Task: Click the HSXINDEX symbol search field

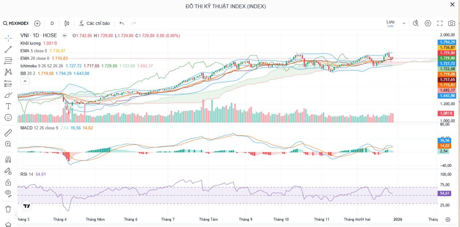Action: pyautogui.click(x=19, y=23)
